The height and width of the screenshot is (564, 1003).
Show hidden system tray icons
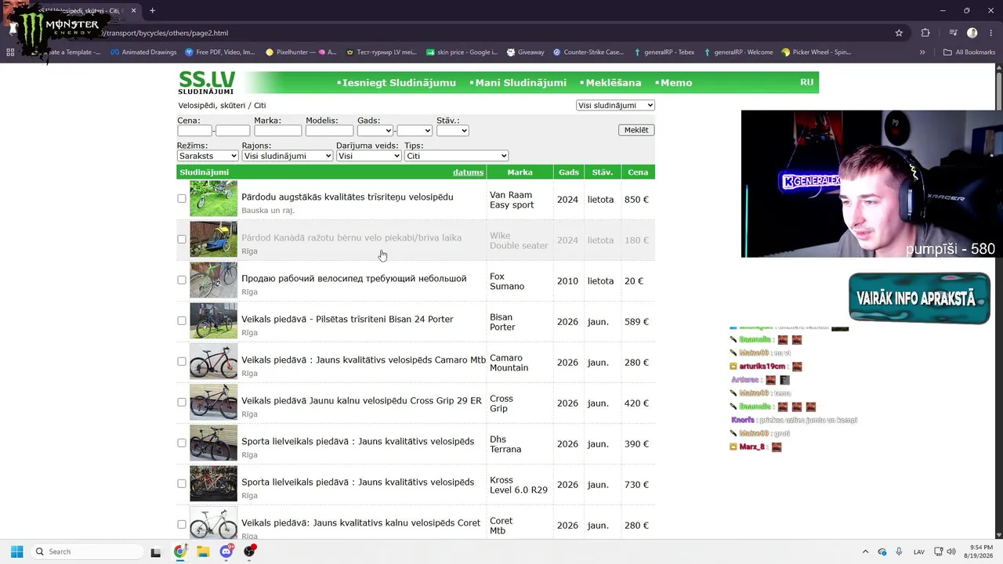[865, 551]
